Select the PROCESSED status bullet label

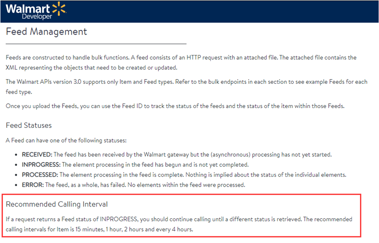[x=39, y=175]
